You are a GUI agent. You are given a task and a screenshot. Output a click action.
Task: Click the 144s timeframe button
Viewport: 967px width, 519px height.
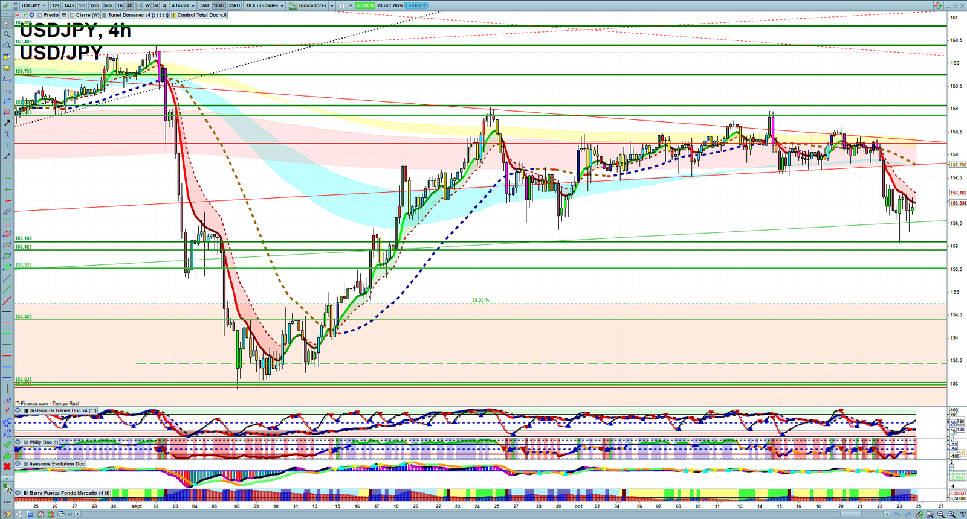69,5
